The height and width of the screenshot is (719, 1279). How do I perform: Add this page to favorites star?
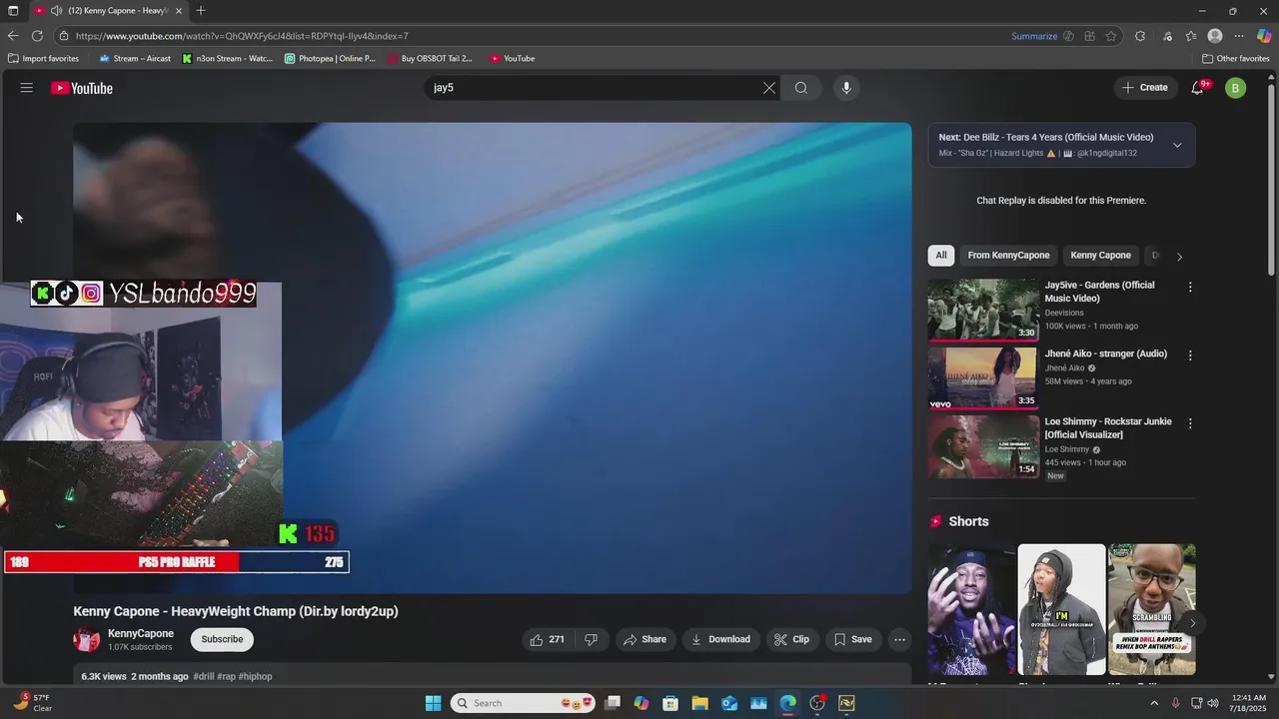point(1111,36)
